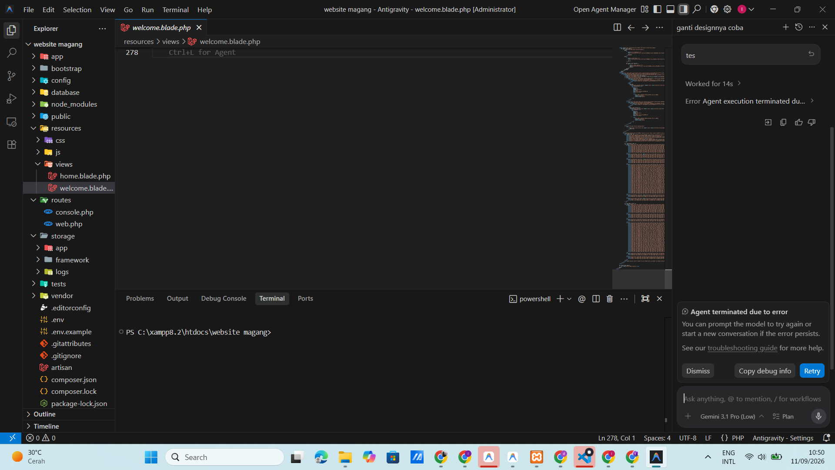Toggle primary side bar visibility

point(658,9)
